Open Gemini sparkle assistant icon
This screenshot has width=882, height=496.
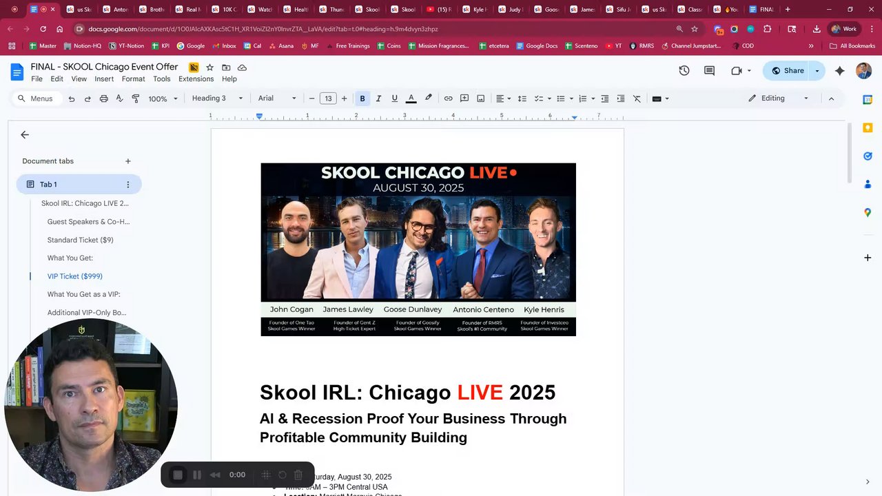pyautogui.click(x=839, y=70)
